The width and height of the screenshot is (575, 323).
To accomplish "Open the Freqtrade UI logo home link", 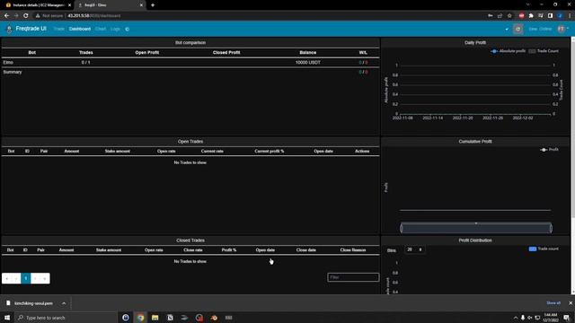I will (x=27, y=29).
